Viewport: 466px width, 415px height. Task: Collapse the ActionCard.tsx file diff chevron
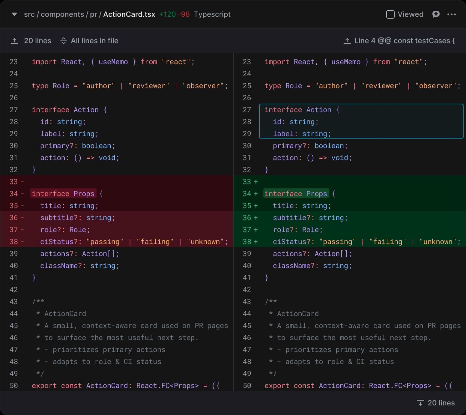(14, 14)
